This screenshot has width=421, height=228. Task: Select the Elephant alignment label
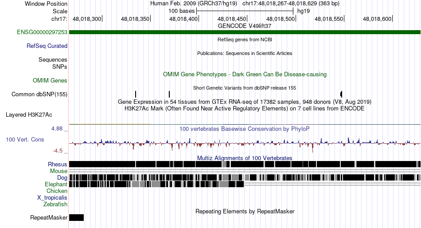coord(56,185)
